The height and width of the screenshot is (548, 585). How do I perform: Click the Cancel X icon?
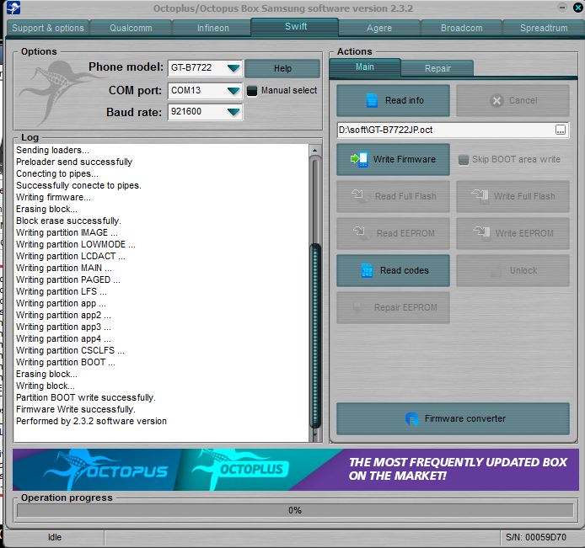coord(496,100)
